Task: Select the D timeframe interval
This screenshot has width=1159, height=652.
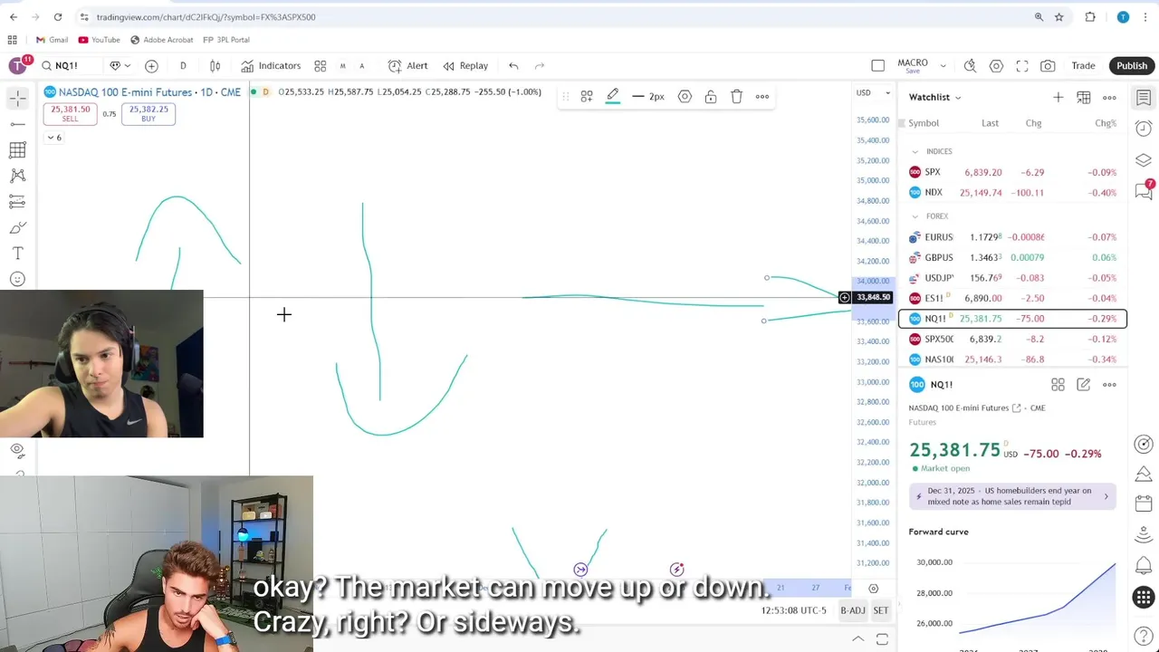Action: tap(183, 66)
